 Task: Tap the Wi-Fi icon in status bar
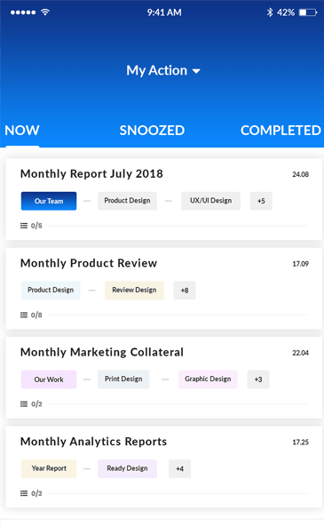coord(45,12)
